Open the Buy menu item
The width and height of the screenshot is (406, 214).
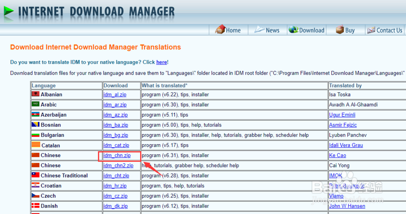pyautogui.click(x=350, y=30)
